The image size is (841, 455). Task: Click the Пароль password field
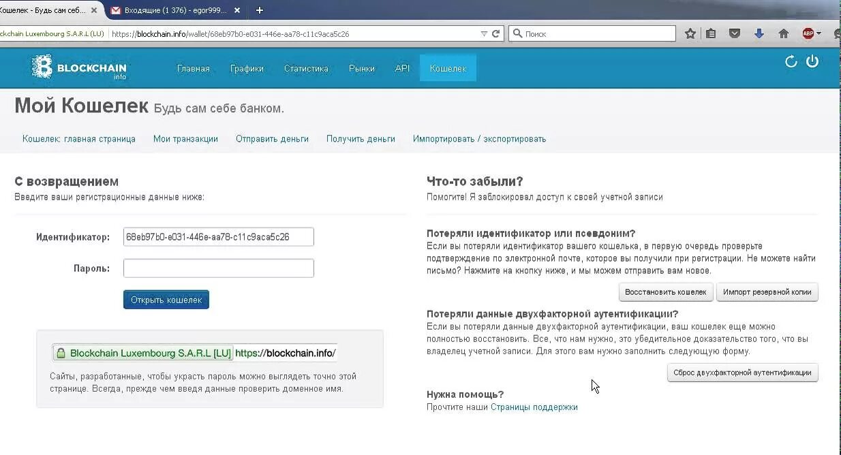[x=219, y=268]
